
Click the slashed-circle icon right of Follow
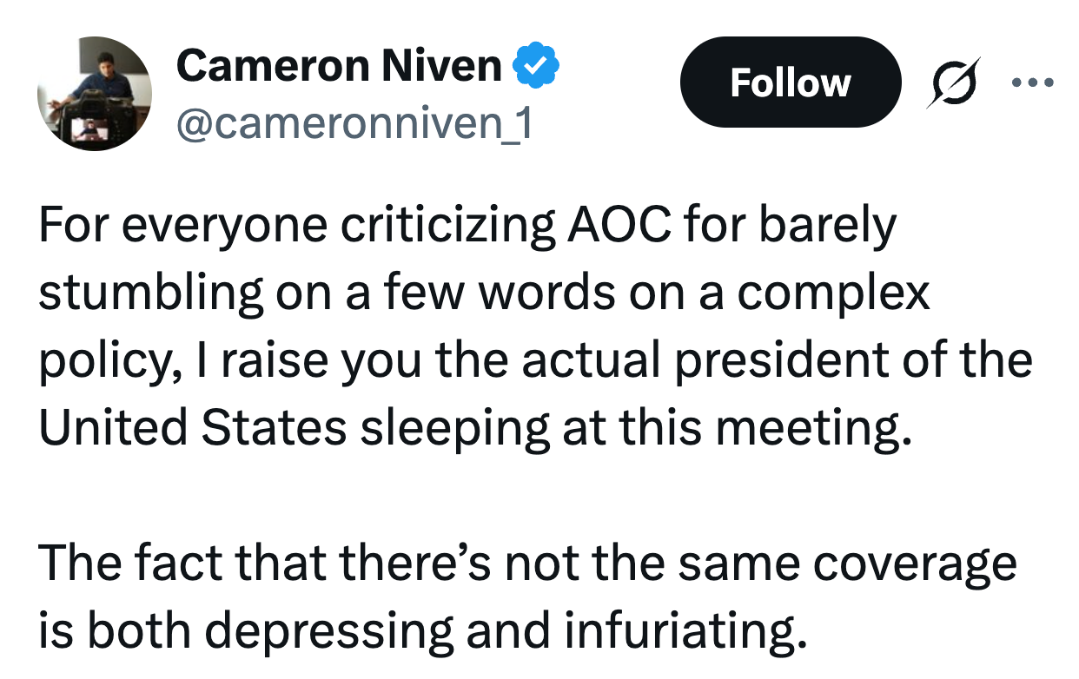coord(952,82)
